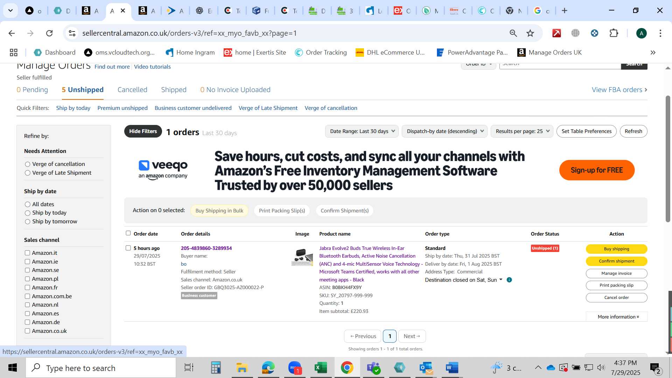The height and width of the screenshot is (378, 672).
Task: Open Task View on the taskbar
Action: click(189, 368)
